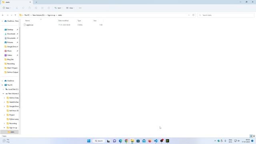Go forward with the Forward arrow
The width and height of the screenshot is (256, 144).
point(8,15)
